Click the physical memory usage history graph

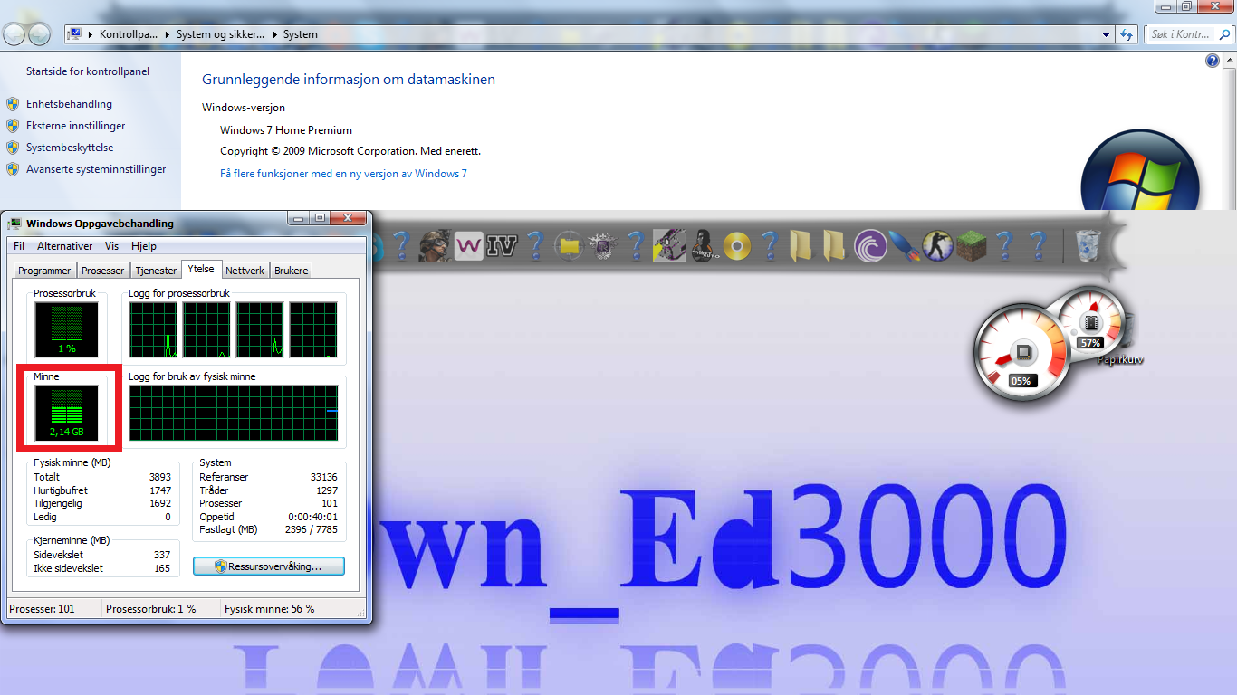pyautogui.click(x=234, y=413)
